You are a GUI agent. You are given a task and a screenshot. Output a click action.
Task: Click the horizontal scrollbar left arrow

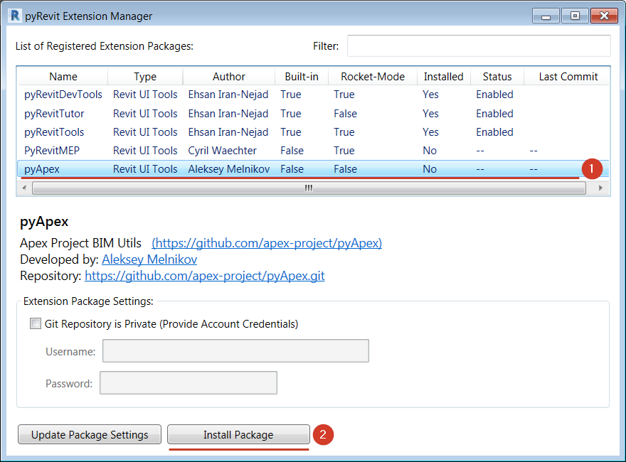click(24, 188)
